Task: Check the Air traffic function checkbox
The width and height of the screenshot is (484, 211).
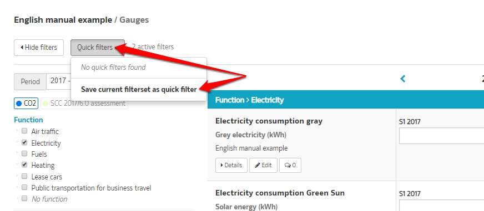Action: coord(24,131)
